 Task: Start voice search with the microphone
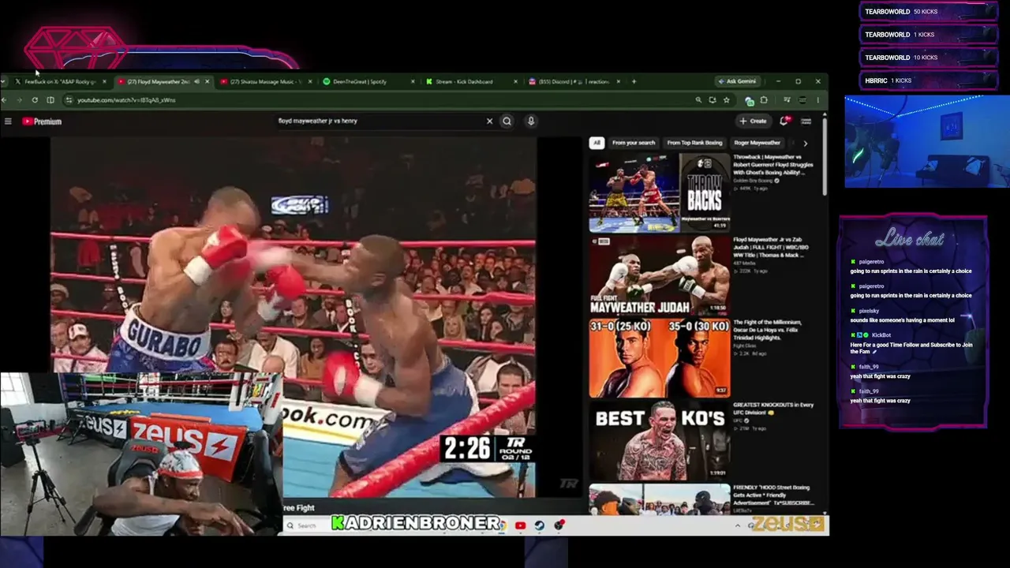point(531,121)
